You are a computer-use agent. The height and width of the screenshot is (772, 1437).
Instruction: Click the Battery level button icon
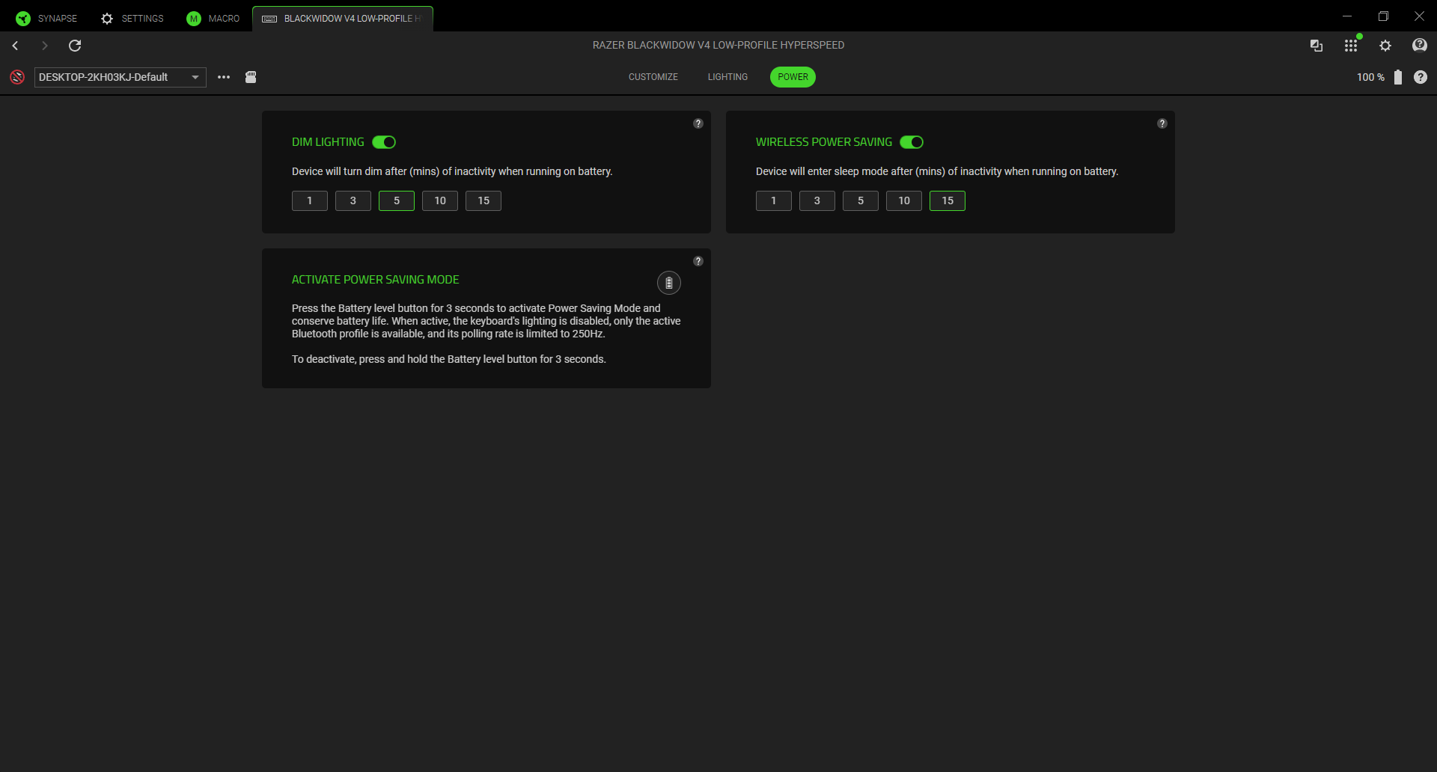669,283
